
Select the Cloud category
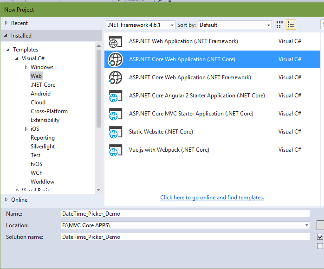[x=38, y=102]
